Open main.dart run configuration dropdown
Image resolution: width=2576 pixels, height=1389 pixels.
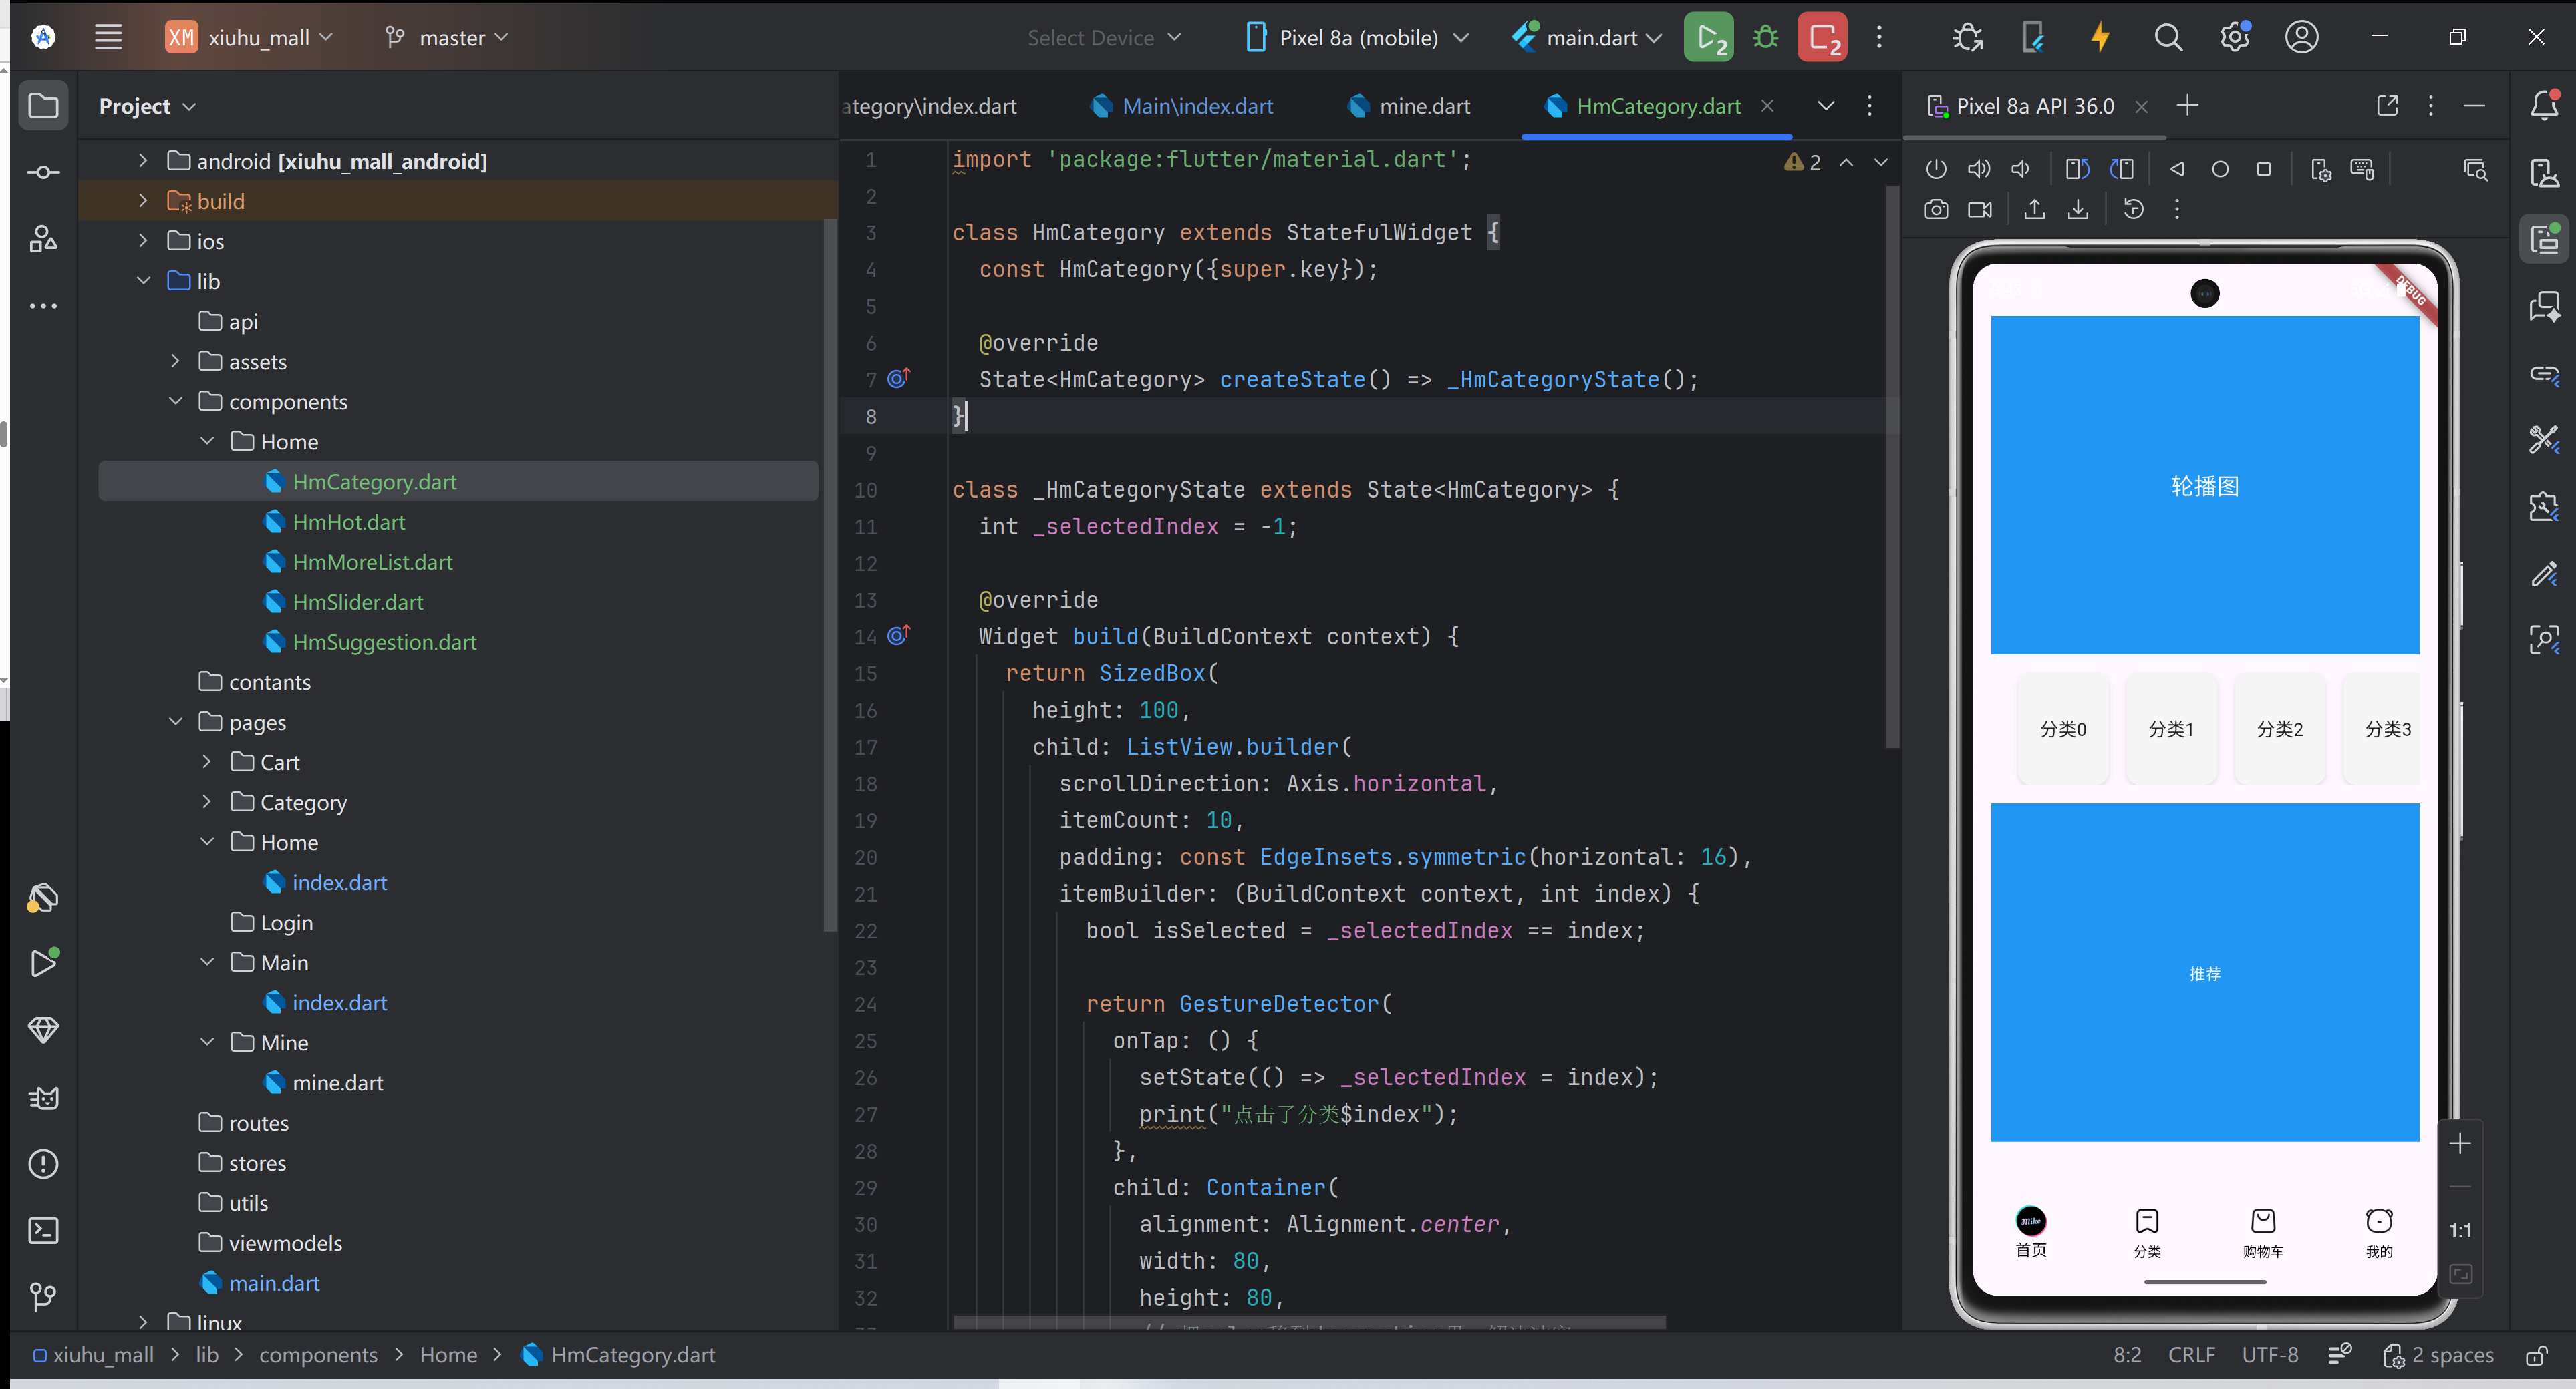(x=1588, y=38)
